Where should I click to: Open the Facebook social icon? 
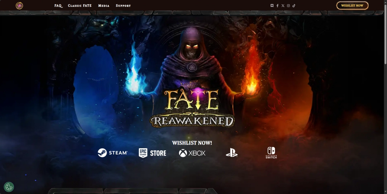point(277,6)
